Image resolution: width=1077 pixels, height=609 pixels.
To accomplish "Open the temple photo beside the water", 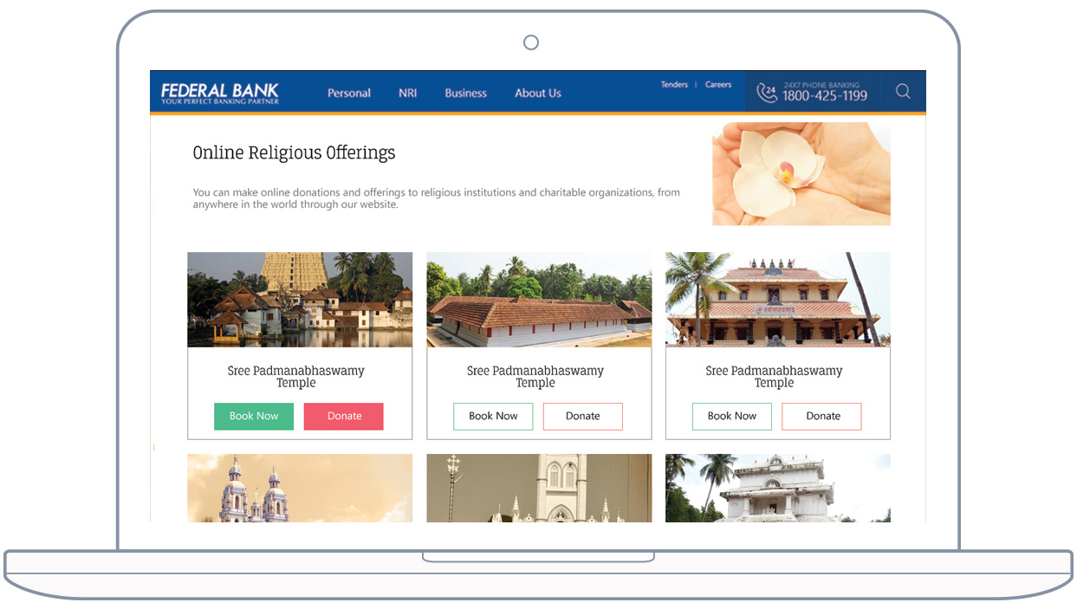I will pyautogui.click(x=300, y=300).
